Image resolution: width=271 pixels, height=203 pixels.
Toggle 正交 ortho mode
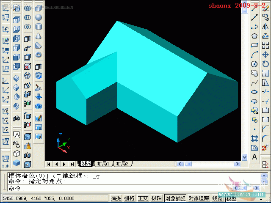pyautogui.click(x=143, y=198)
